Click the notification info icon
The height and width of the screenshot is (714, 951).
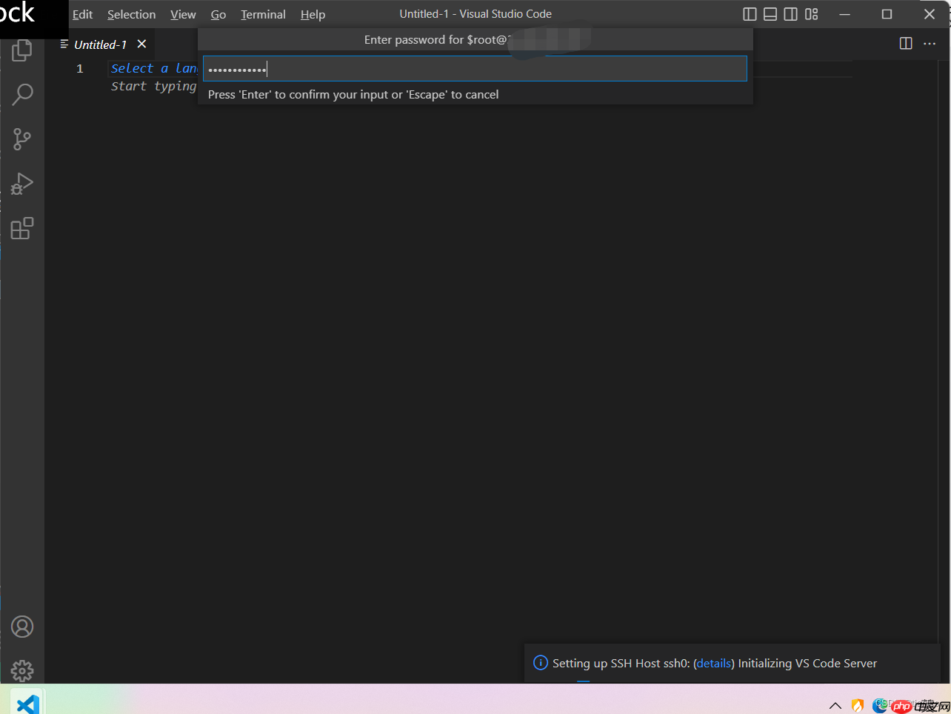point(540,663)
